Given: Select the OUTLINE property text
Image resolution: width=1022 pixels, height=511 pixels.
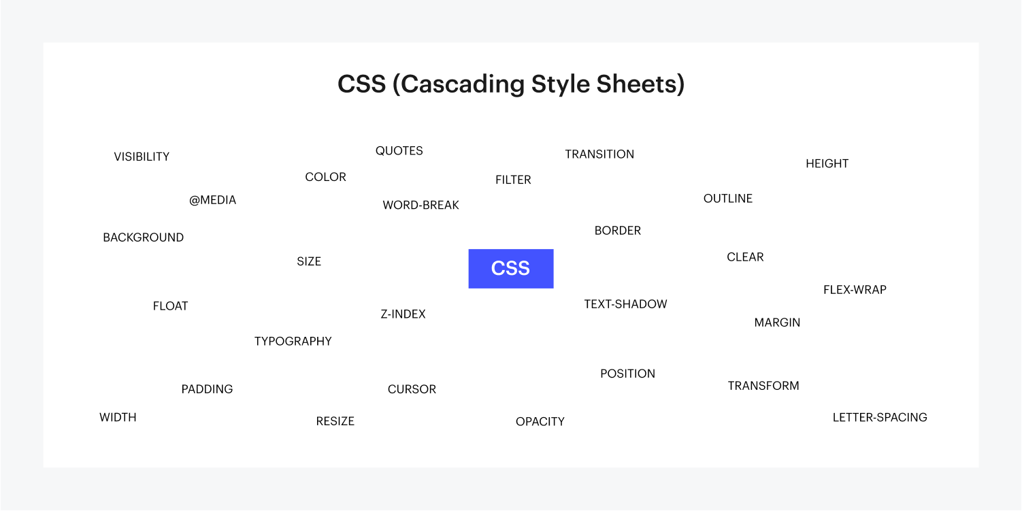Looking at the screenshot, I should (x=727, y=199).
